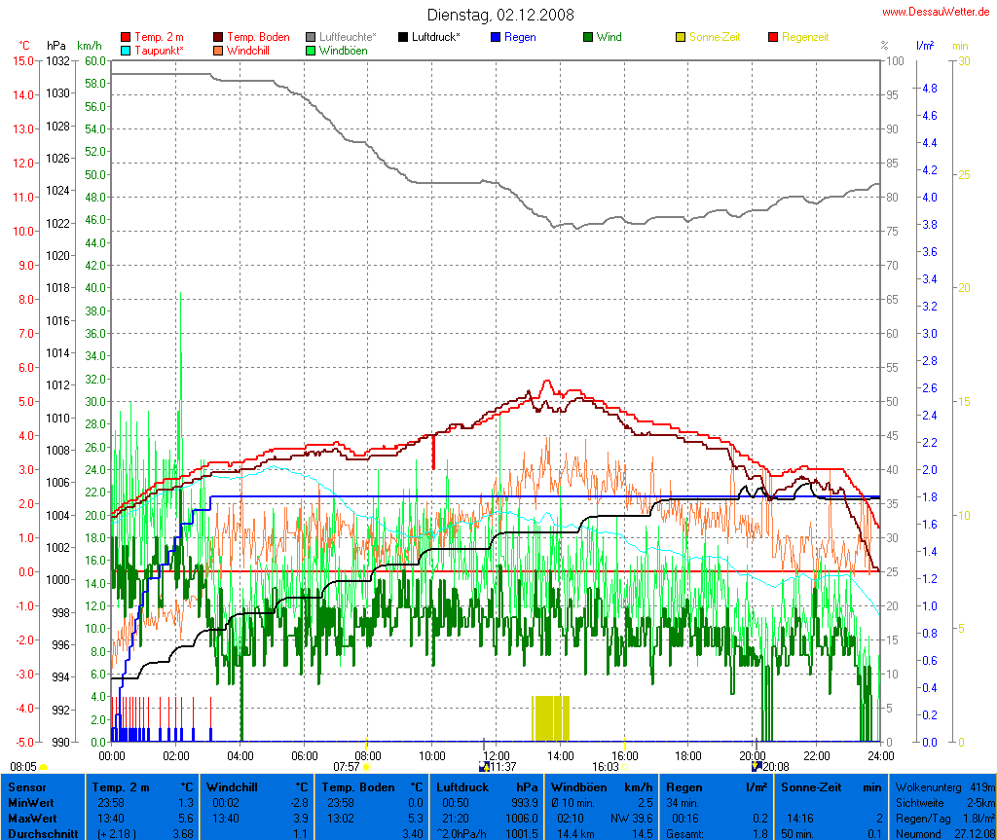
Task: Click the red Temp. 2 m legend swatch
Action: [125, 37]
